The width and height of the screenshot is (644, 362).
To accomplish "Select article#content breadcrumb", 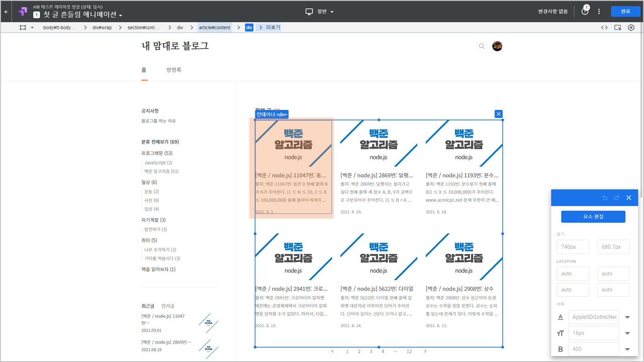I will tap(214, 28).
